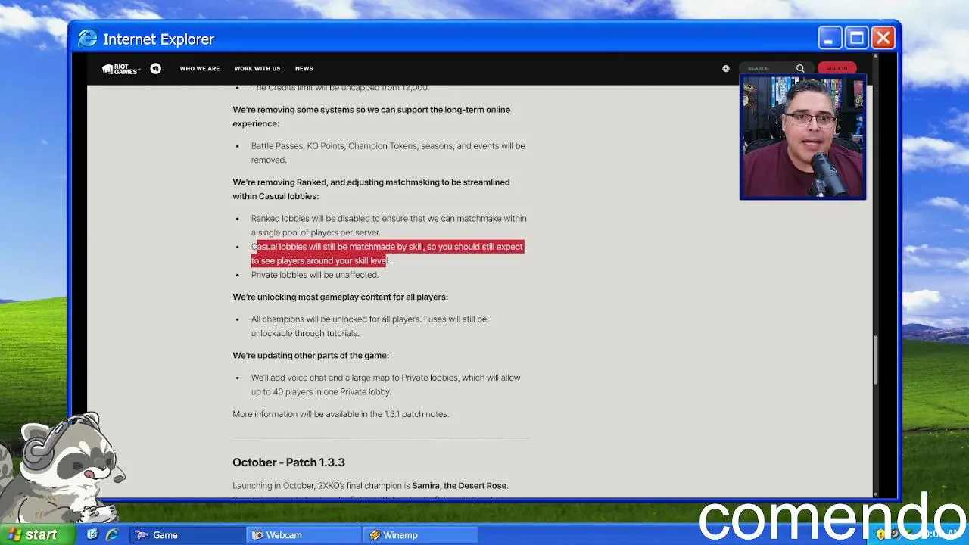Click the Riot Games logo
The width and height of the screenshot is (969, 545).
click(121, 69)
